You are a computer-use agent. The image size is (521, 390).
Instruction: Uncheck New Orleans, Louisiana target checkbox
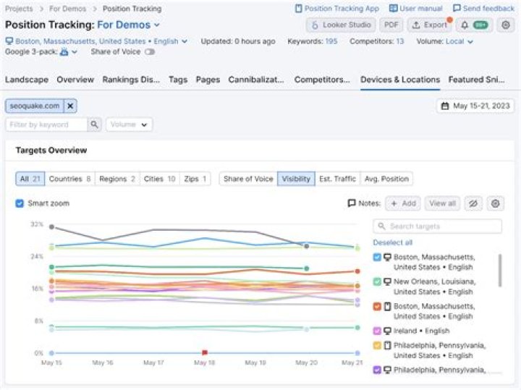pyautogui.click(x=377, y=281)
